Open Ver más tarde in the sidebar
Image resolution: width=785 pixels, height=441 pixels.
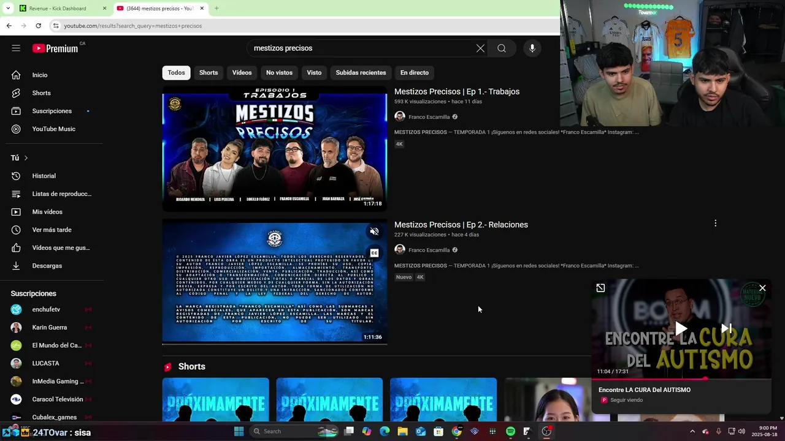[52, 230]
